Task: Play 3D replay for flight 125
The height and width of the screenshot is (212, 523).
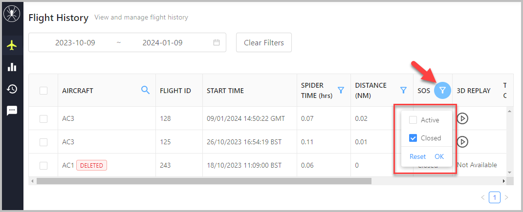Action: point(462,142)
